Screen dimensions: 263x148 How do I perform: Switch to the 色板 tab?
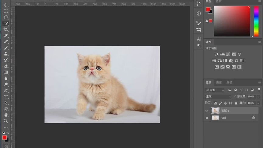coord(219,2)
